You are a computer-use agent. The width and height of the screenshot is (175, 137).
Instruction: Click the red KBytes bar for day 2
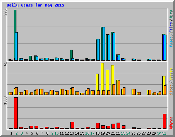(16, 113)
